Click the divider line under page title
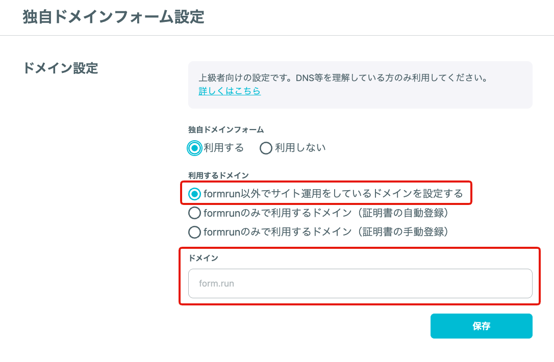This screenshot has width=554, height=362. pos(277,35)
